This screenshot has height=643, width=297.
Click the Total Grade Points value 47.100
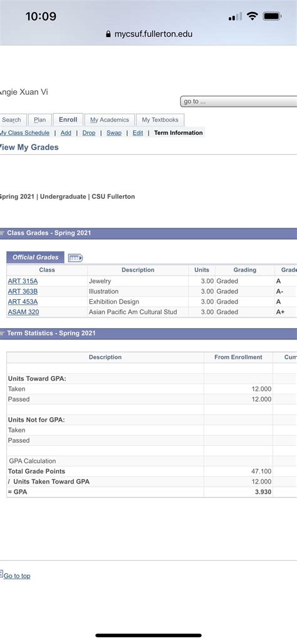click(261, 472)
